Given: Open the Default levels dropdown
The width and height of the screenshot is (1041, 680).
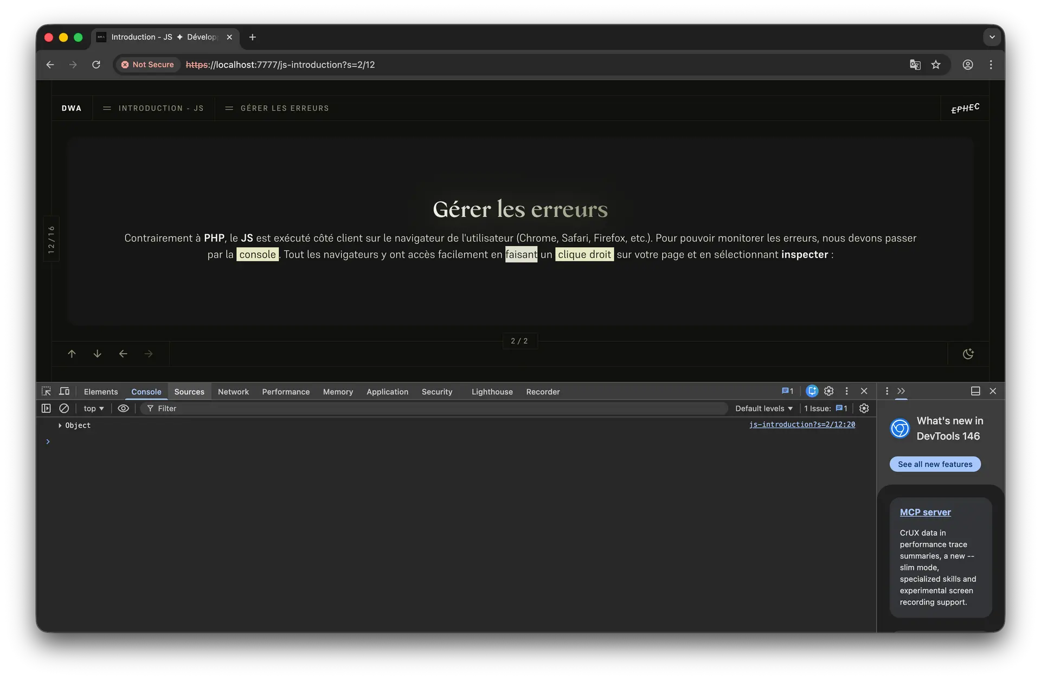Looking at the screenshot, I should click(763, 408).
